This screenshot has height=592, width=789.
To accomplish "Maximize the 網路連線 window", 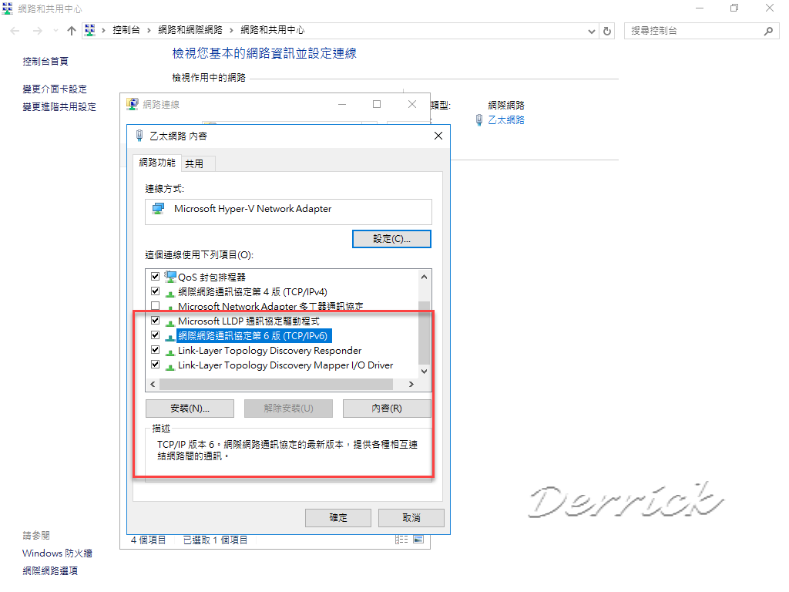I will pyautogui.click(x=376, y=104).
